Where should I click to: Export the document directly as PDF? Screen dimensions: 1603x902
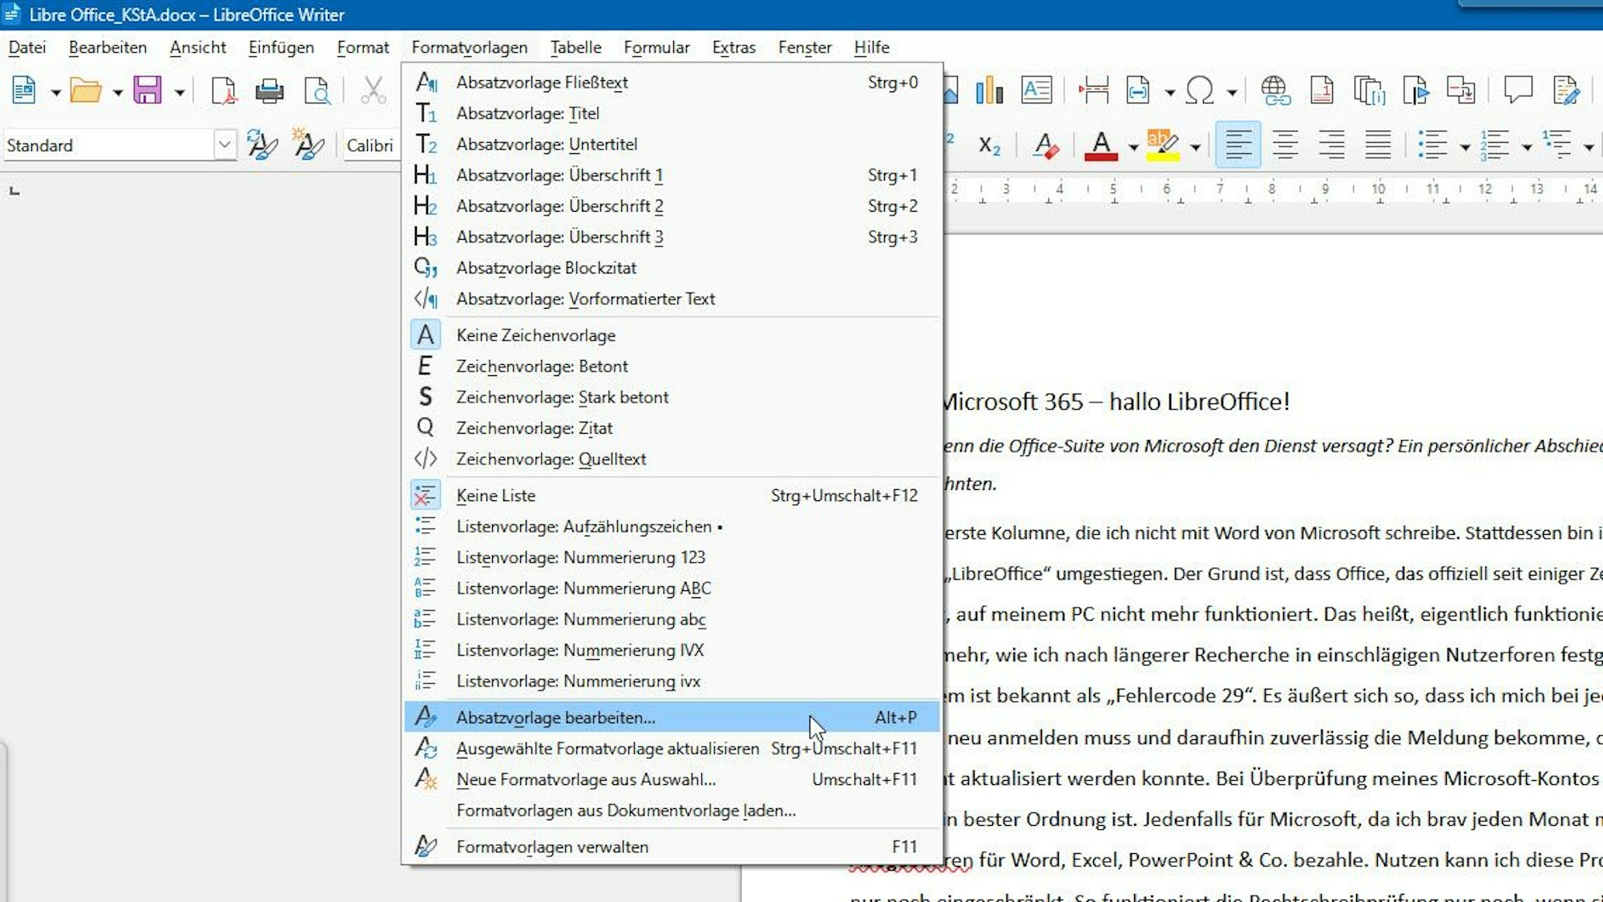pyautogui.click(x=223, y=90)
